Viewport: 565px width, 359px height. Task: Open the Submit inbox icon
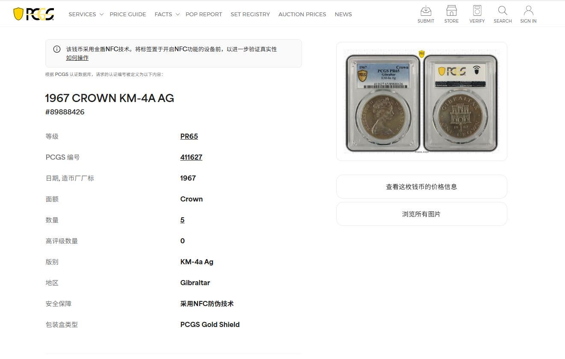pos(426,10)
